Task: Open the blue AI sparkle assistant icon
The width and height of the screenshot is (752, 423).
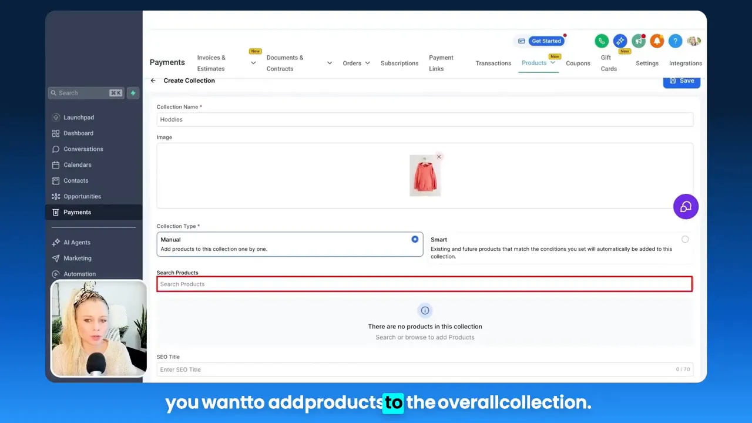Action: click(620, 41)
